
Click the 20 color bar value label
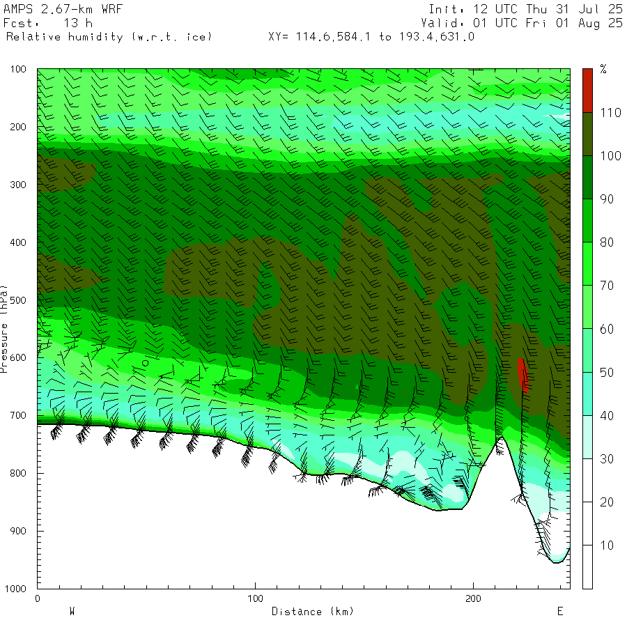pyautogui.click(x=607, y=502)
